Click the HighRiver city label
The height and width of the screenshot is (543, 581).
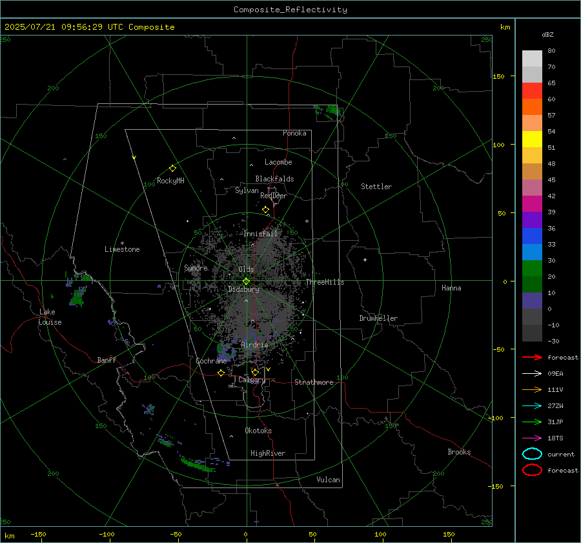[268, 453]
